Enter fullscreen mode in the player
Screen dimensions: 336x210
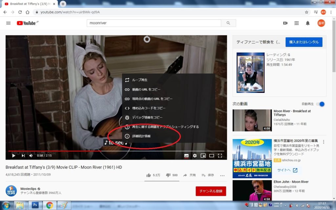(x=220, y=156)
